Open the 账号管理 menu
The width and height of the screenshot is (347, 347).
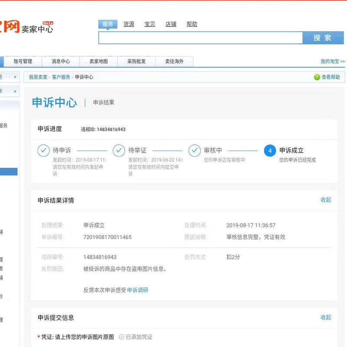coord(23,61)
